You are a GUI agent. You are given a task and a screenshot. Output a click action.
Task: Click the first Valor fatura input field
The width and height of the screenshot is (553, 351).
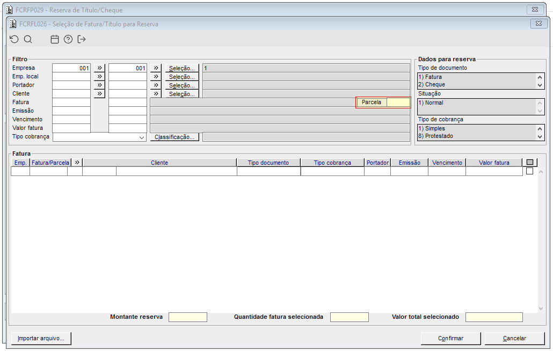pos(71,128)
